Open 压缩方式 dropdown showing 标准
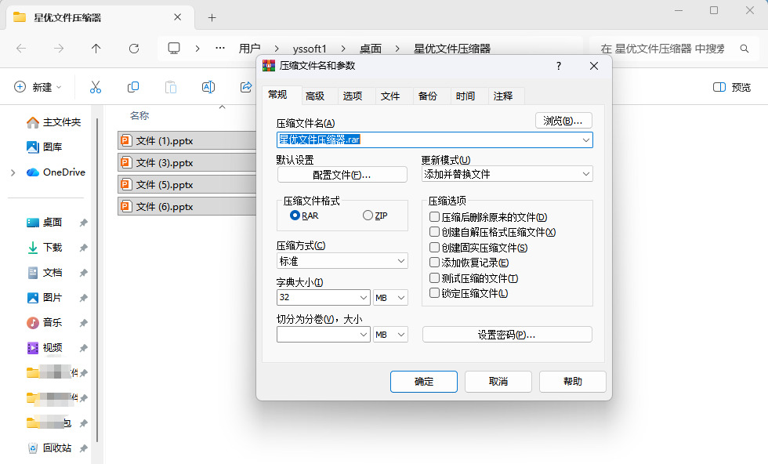Viewport: 768px width, 464px height. pos(342,261)
